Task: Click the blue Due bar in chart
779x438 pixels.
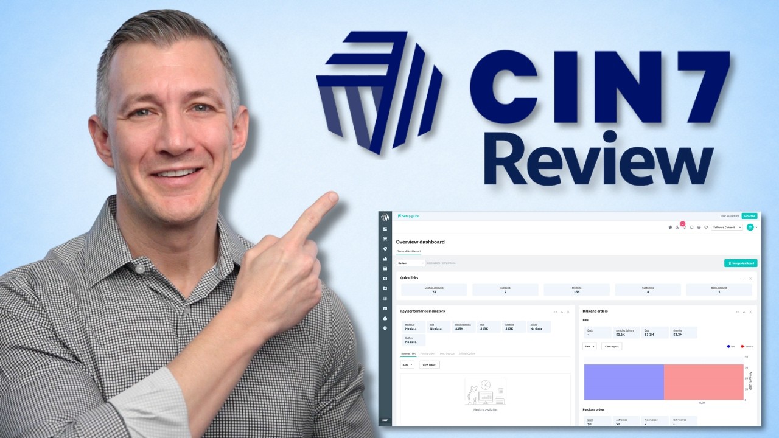Action: pyautogui.click(x=624, y=382)
